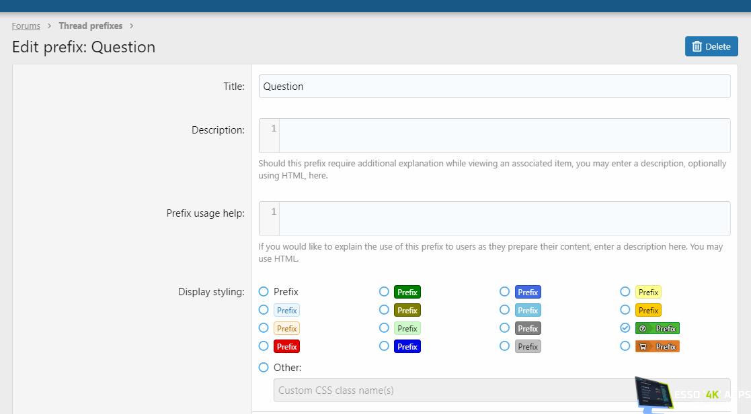Click inside the Prefix usage help editor

[504, 219]
